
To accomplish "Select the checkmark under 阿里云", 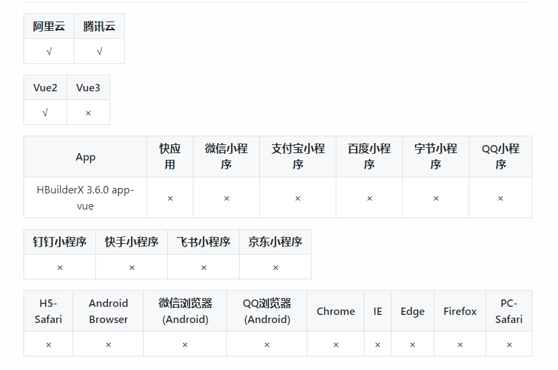I will click(x=49, y=52).
